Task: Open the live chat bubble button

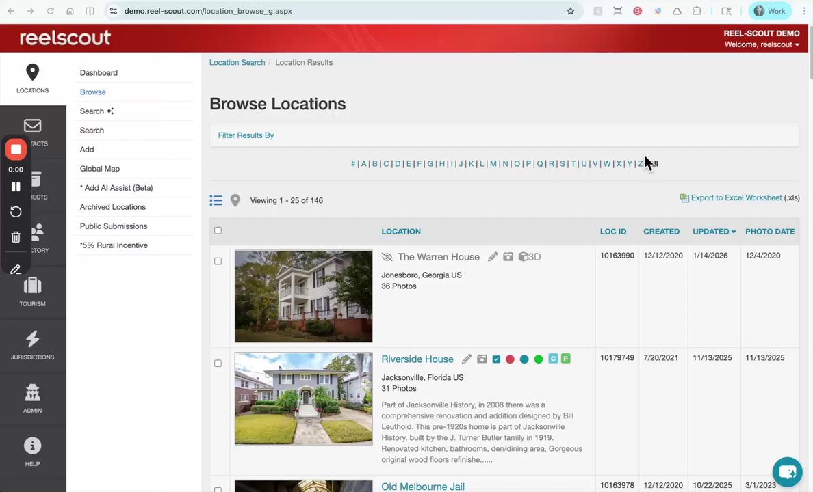Action: click(x=787, y=471)
